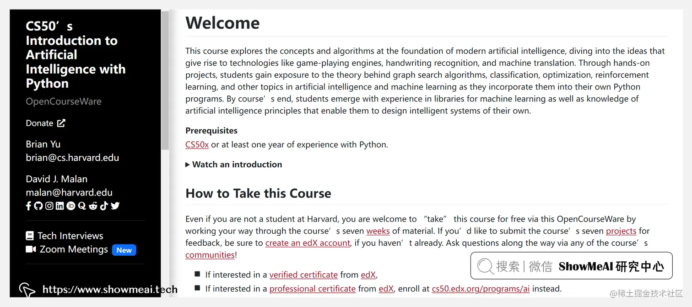Open the GitHub profile icon
This screenshot has width=692, height=307.
38,206
